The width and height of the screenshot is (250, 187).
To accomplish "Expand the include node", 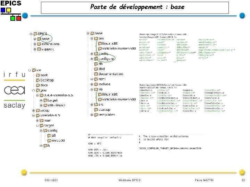I will [92, 84].
